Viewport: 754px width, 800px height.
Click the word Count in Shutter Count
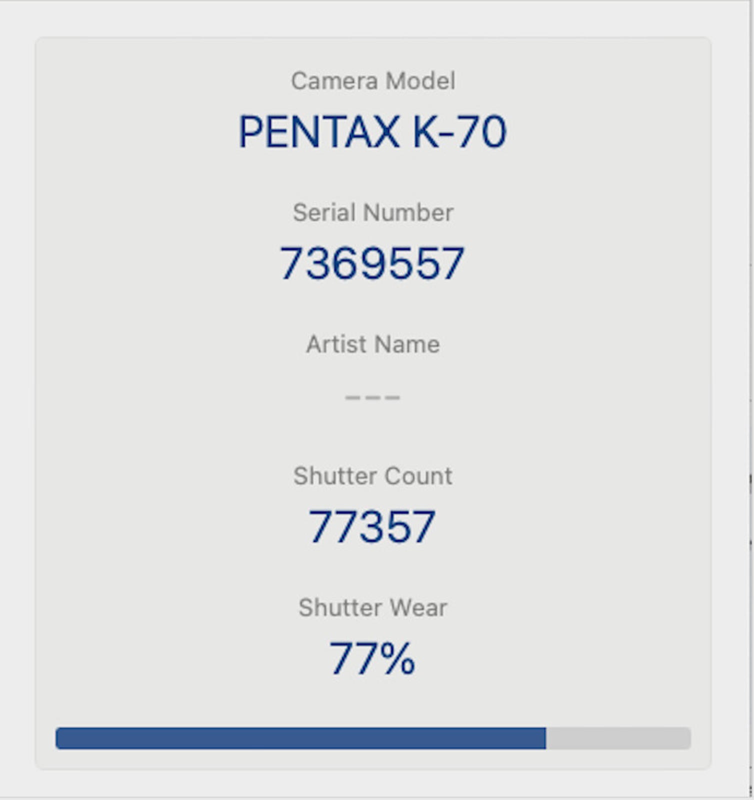[x=420, y=476]
